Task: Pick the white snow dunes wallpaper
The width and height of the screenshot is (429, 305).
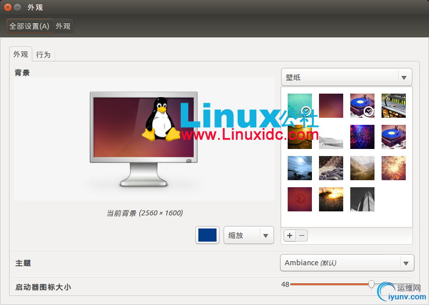Action: coord(331,137)
